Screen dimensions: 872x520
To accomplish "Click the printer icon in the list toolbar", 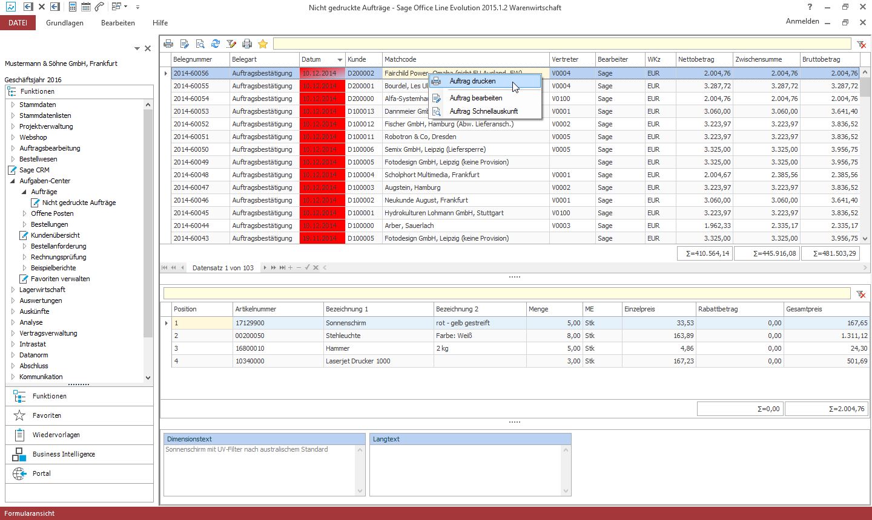I will pos(168,44).
